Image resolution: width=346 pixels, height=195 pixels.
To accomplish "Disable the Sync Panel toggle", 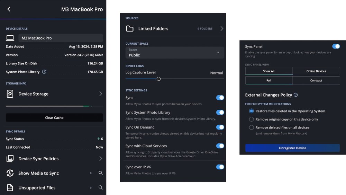I will point(336,46).
